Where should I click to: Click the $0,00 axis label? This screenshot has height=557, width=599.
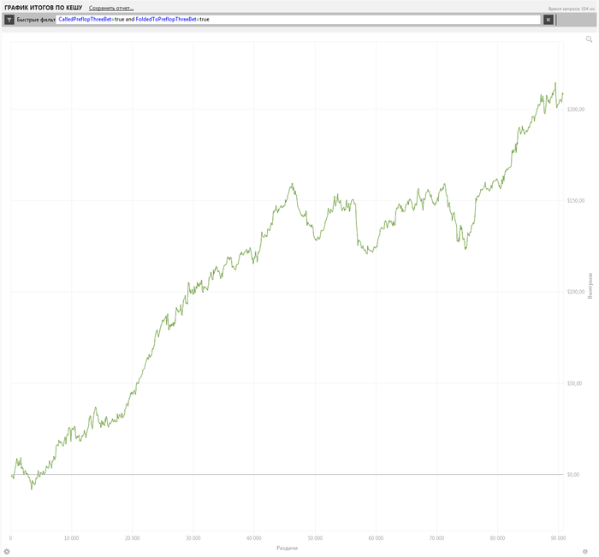[x=573, y=475]
